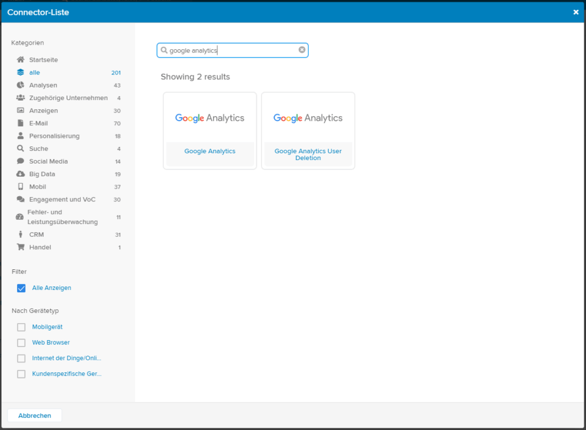Screen dimensions: 586x430
Task: Open the Social Media speech bubble icon
Action: (21, 161)
